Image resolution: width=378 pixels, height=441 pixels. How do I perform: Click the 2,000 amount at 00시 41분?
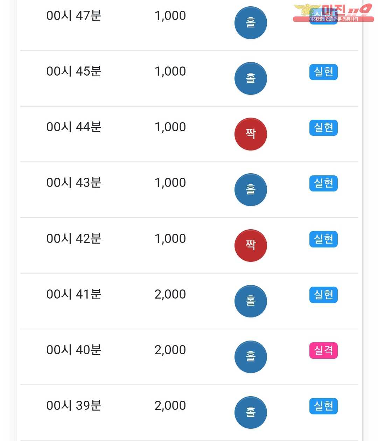tap(170, 294)
